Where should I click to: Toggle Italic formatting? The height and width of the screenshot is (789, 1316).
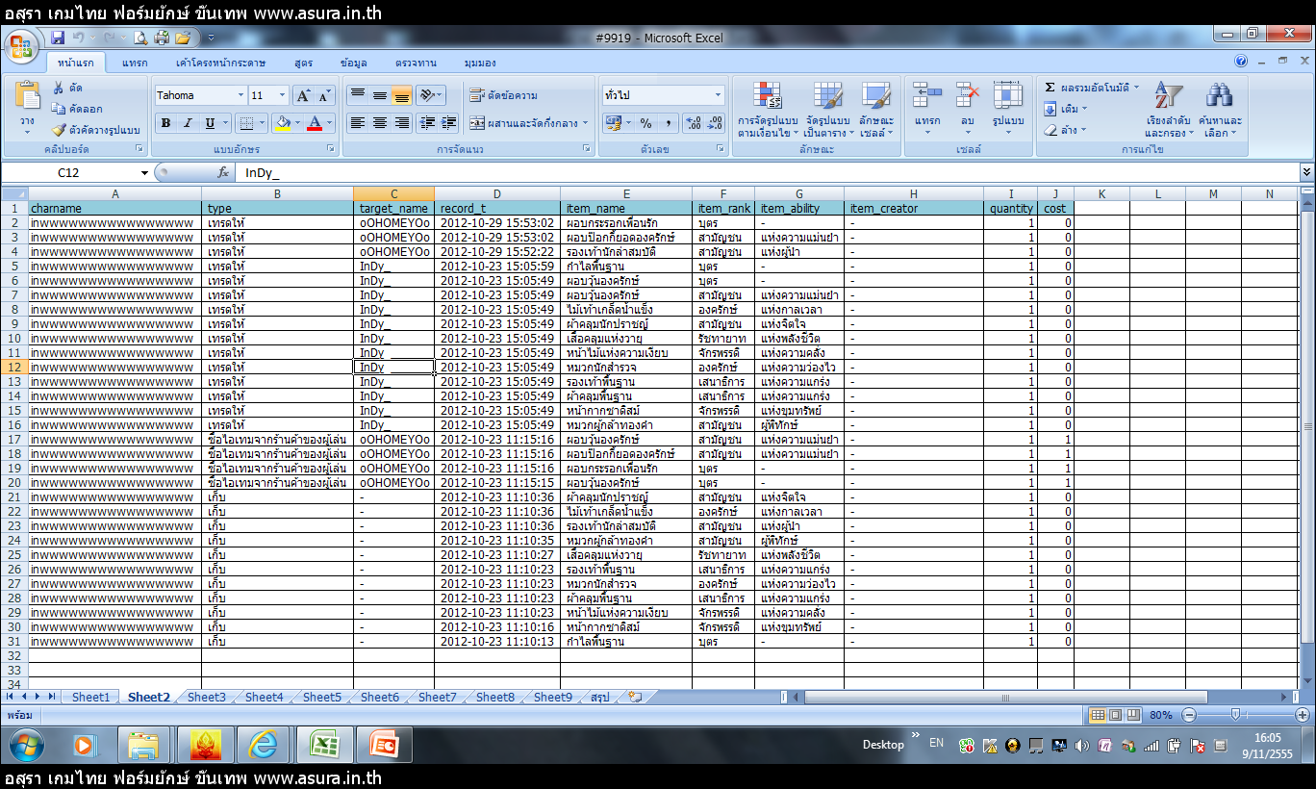(x=187, y=123)
